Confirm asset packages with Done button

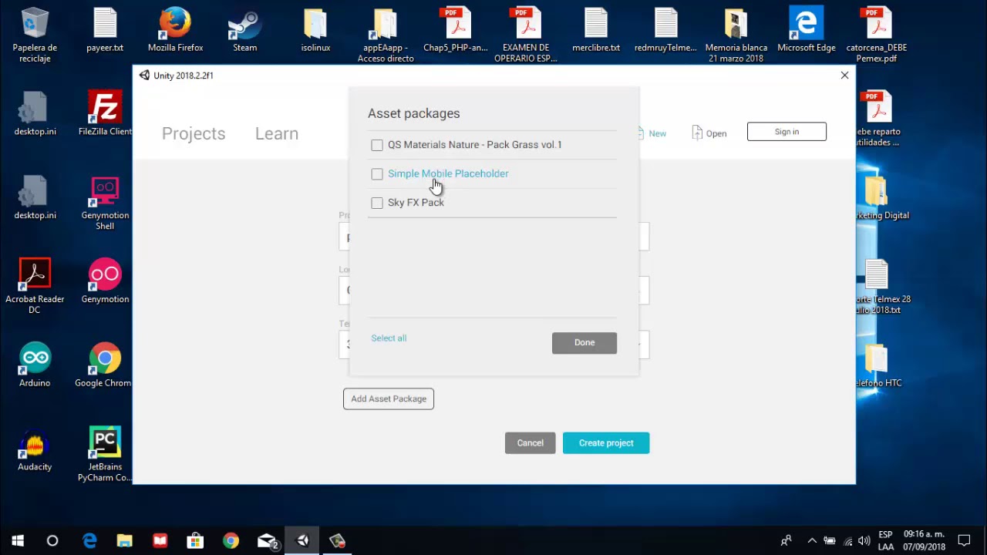pyautogui.click(x=584, y=343)
